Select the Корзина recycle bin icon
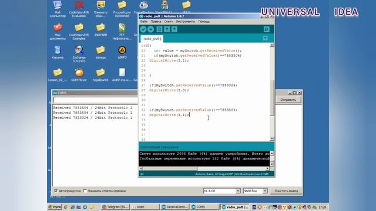376x211 pixels. pyautogui.click(x=58, y=53)
